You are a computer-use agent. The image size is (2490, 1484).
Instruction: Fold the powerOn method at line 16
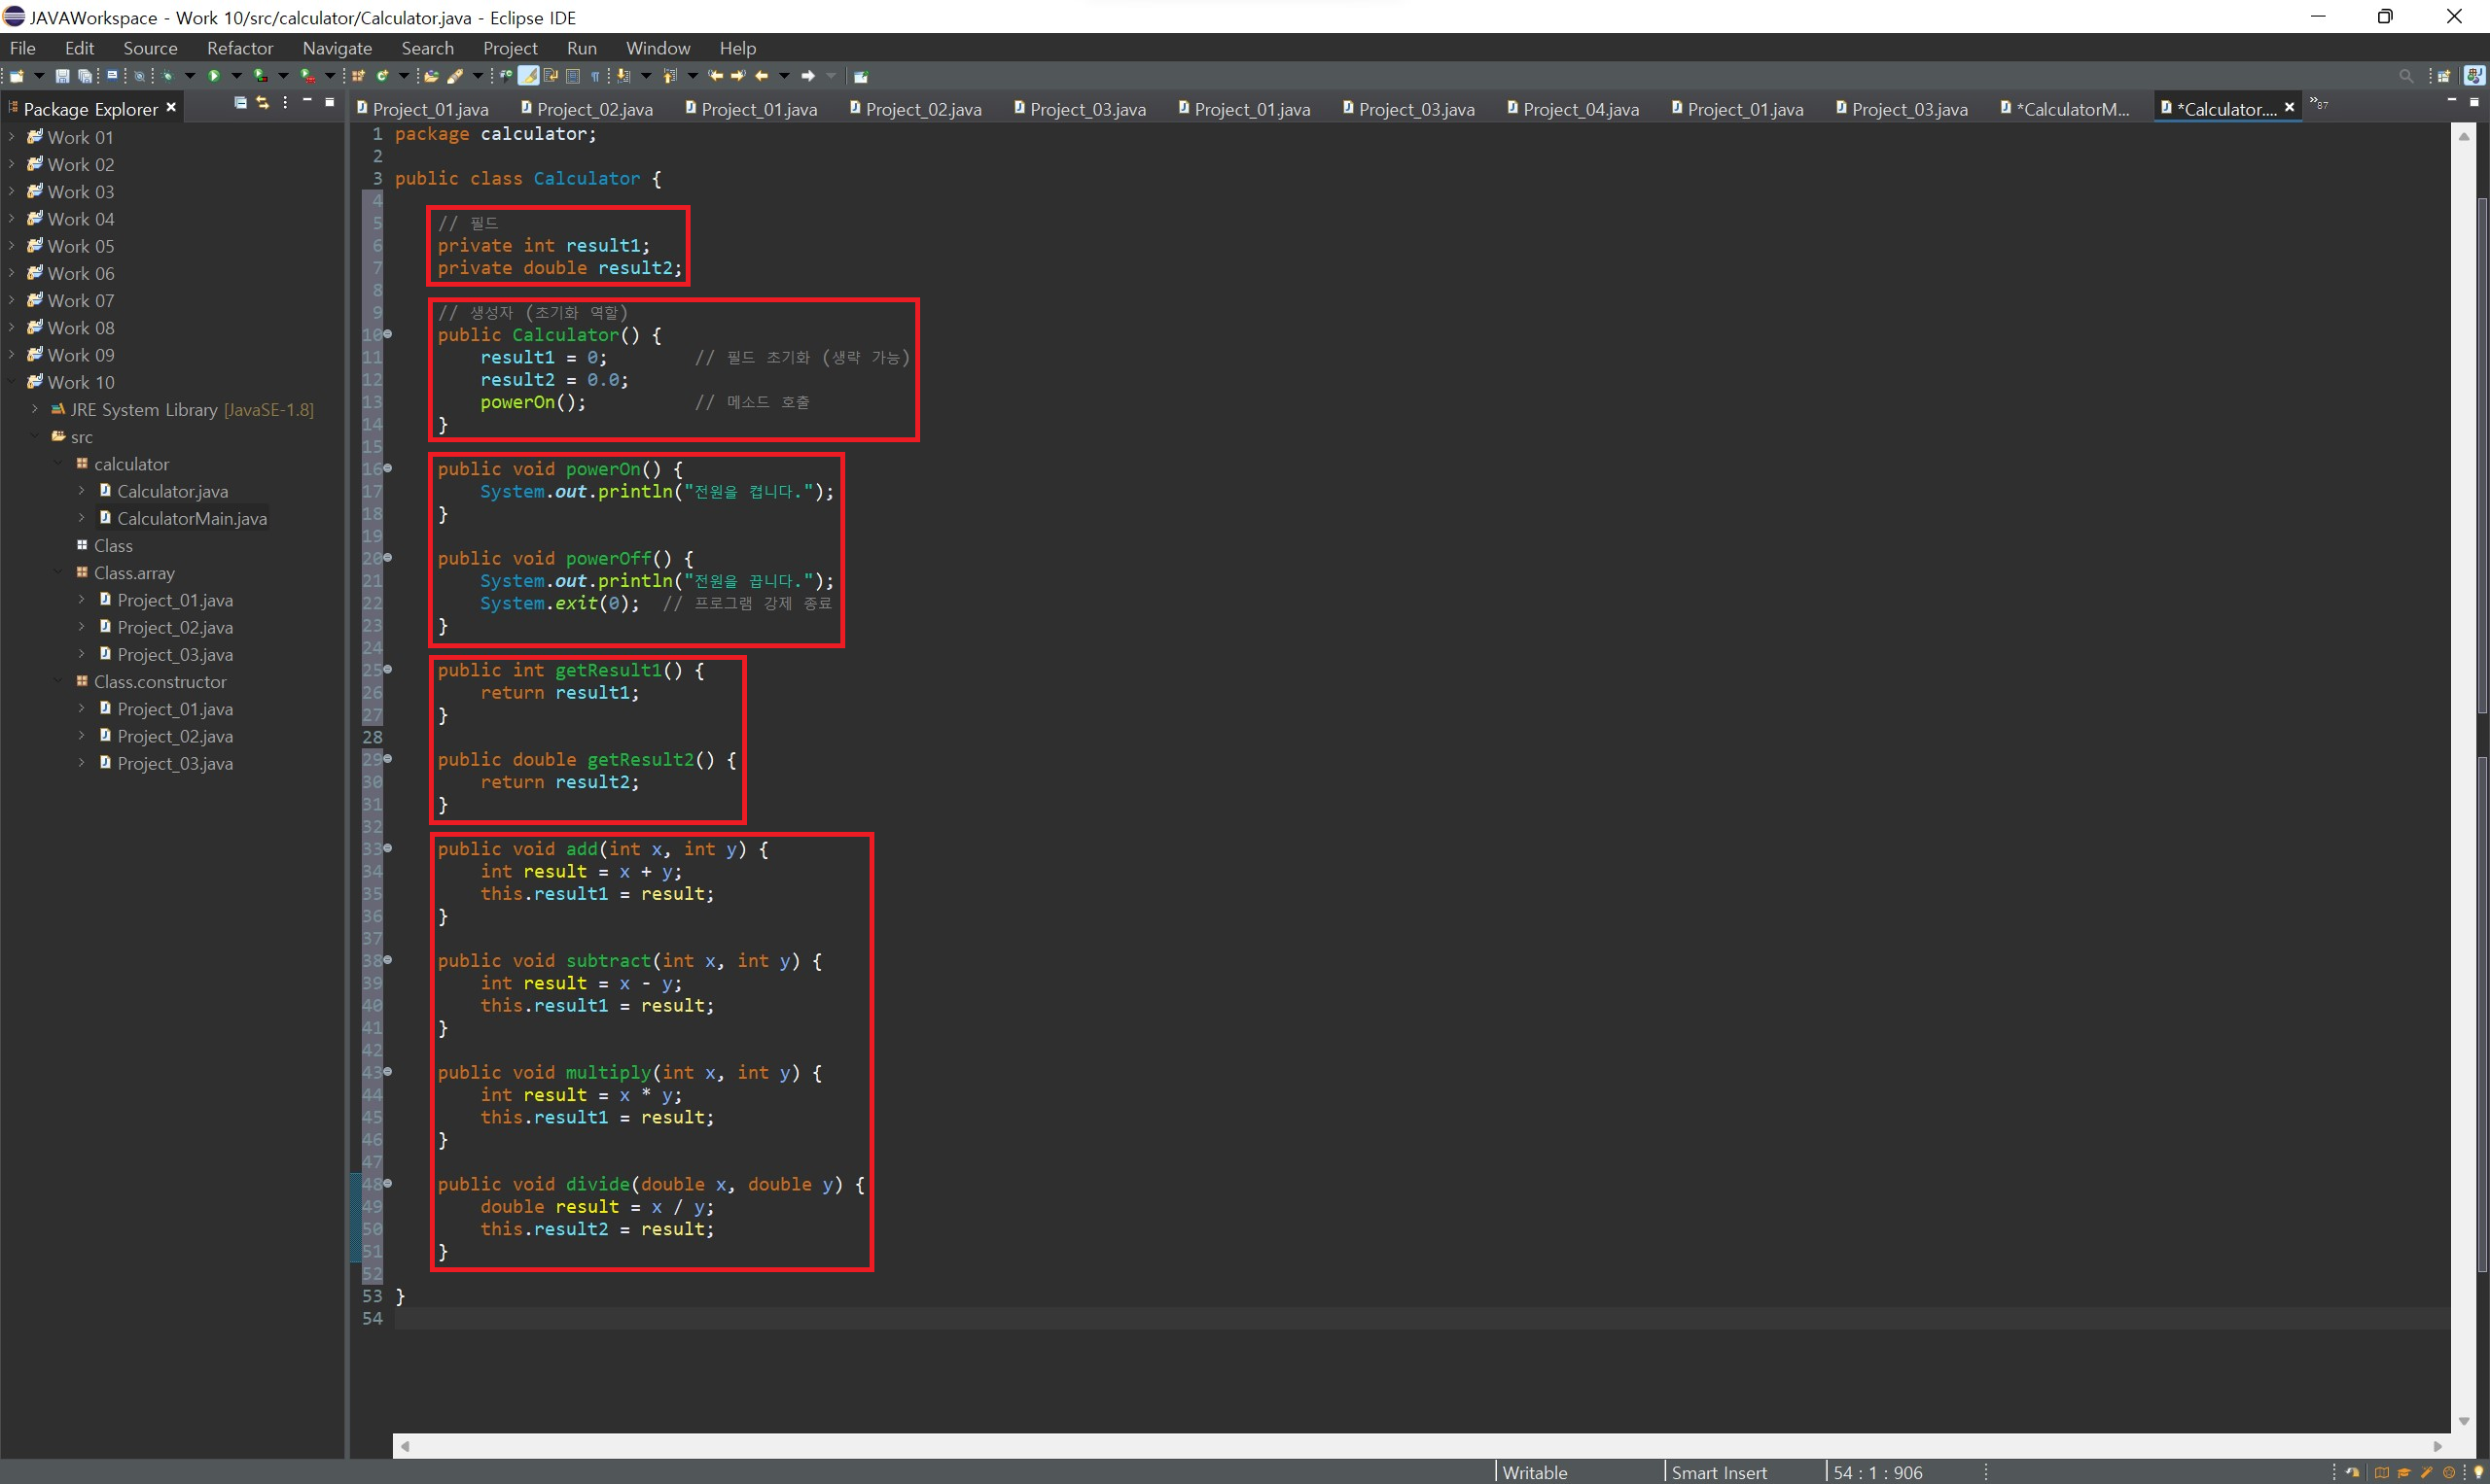pyautogui.click(x=388, y=468)
